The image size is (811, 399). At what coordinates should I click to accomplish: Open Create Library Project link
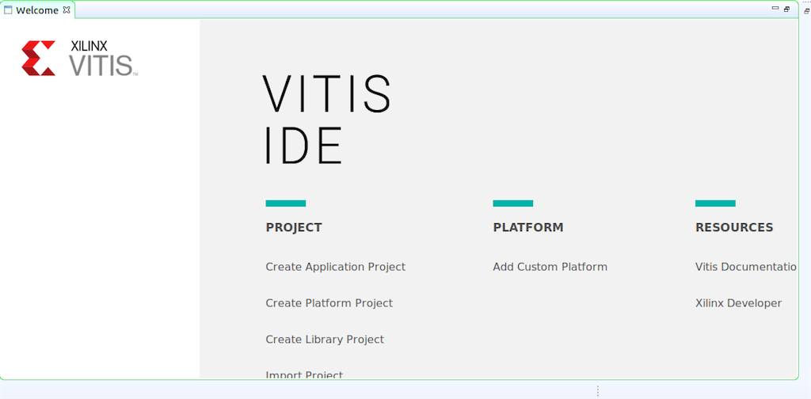[325, 339]
